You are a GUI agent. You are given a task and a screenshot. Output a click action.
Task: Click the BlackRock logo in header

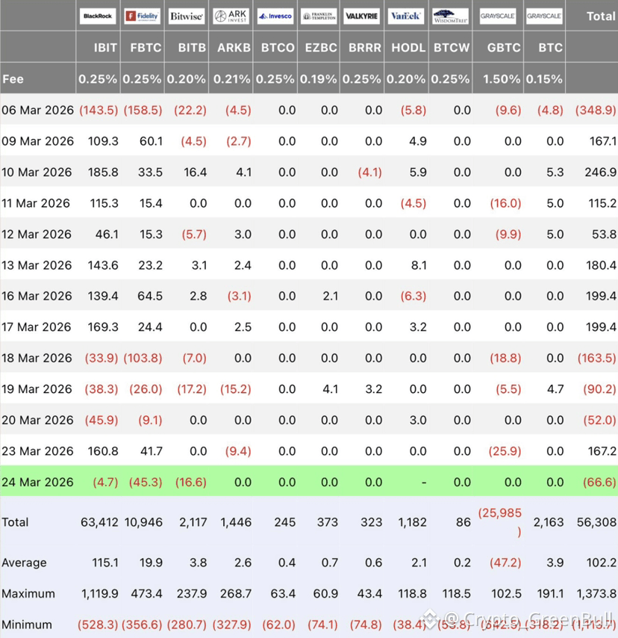click(98, 16)
